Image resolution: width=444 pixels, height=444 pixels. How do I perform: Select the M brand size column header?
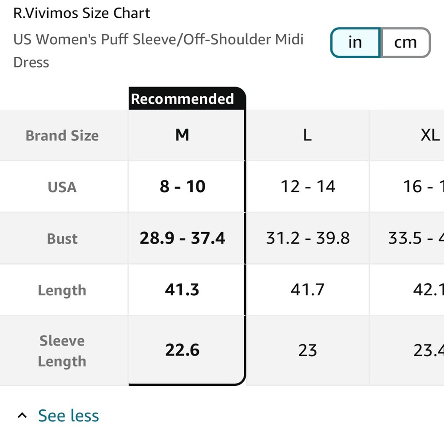(x=182, y=135)
